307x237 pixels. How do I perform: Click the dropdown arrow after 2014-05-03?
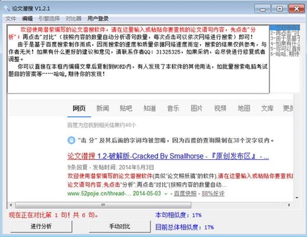(166, 194)
